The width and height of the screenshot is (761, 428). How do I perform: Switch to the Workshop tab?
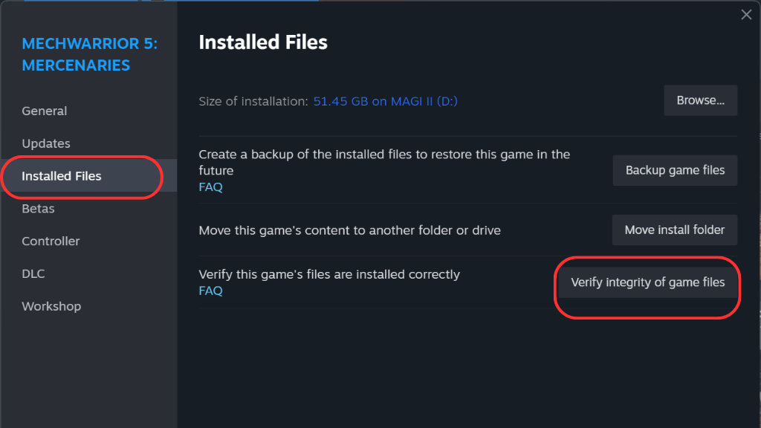tap(51, 306)
